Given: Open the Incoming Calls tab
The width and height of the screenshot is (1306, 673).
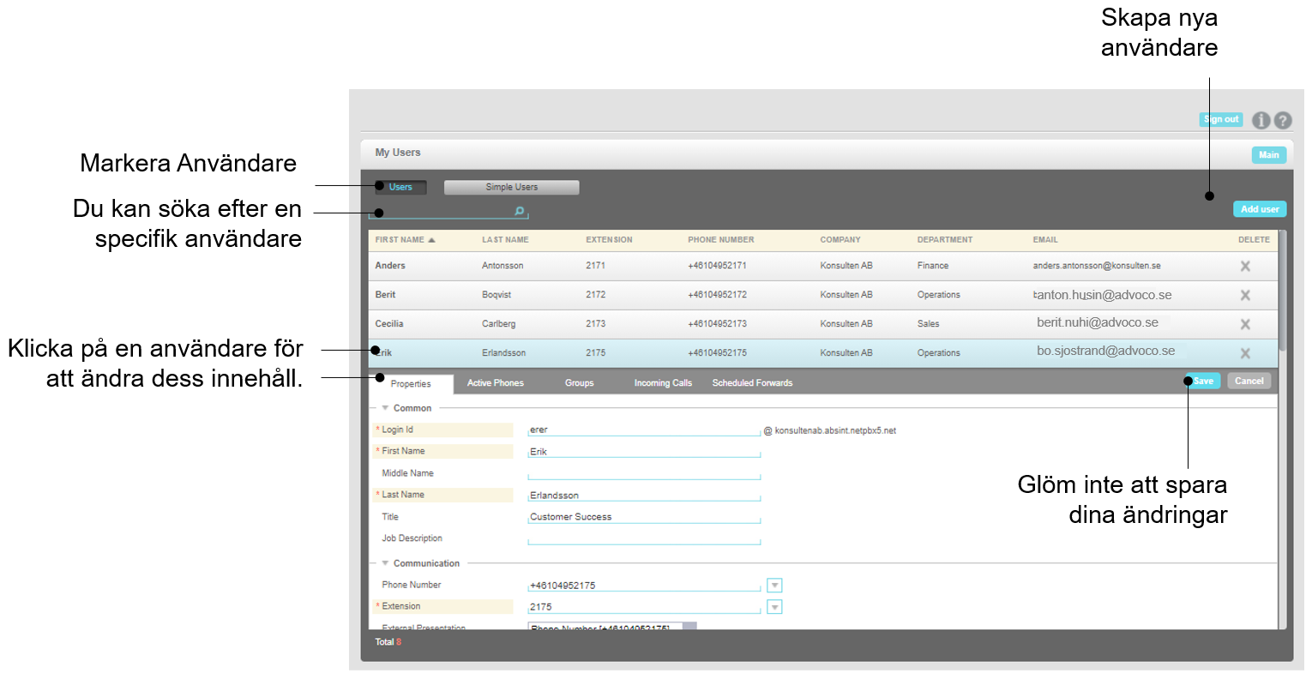Looking at the screenshot, I should click(x=663, y=383).
